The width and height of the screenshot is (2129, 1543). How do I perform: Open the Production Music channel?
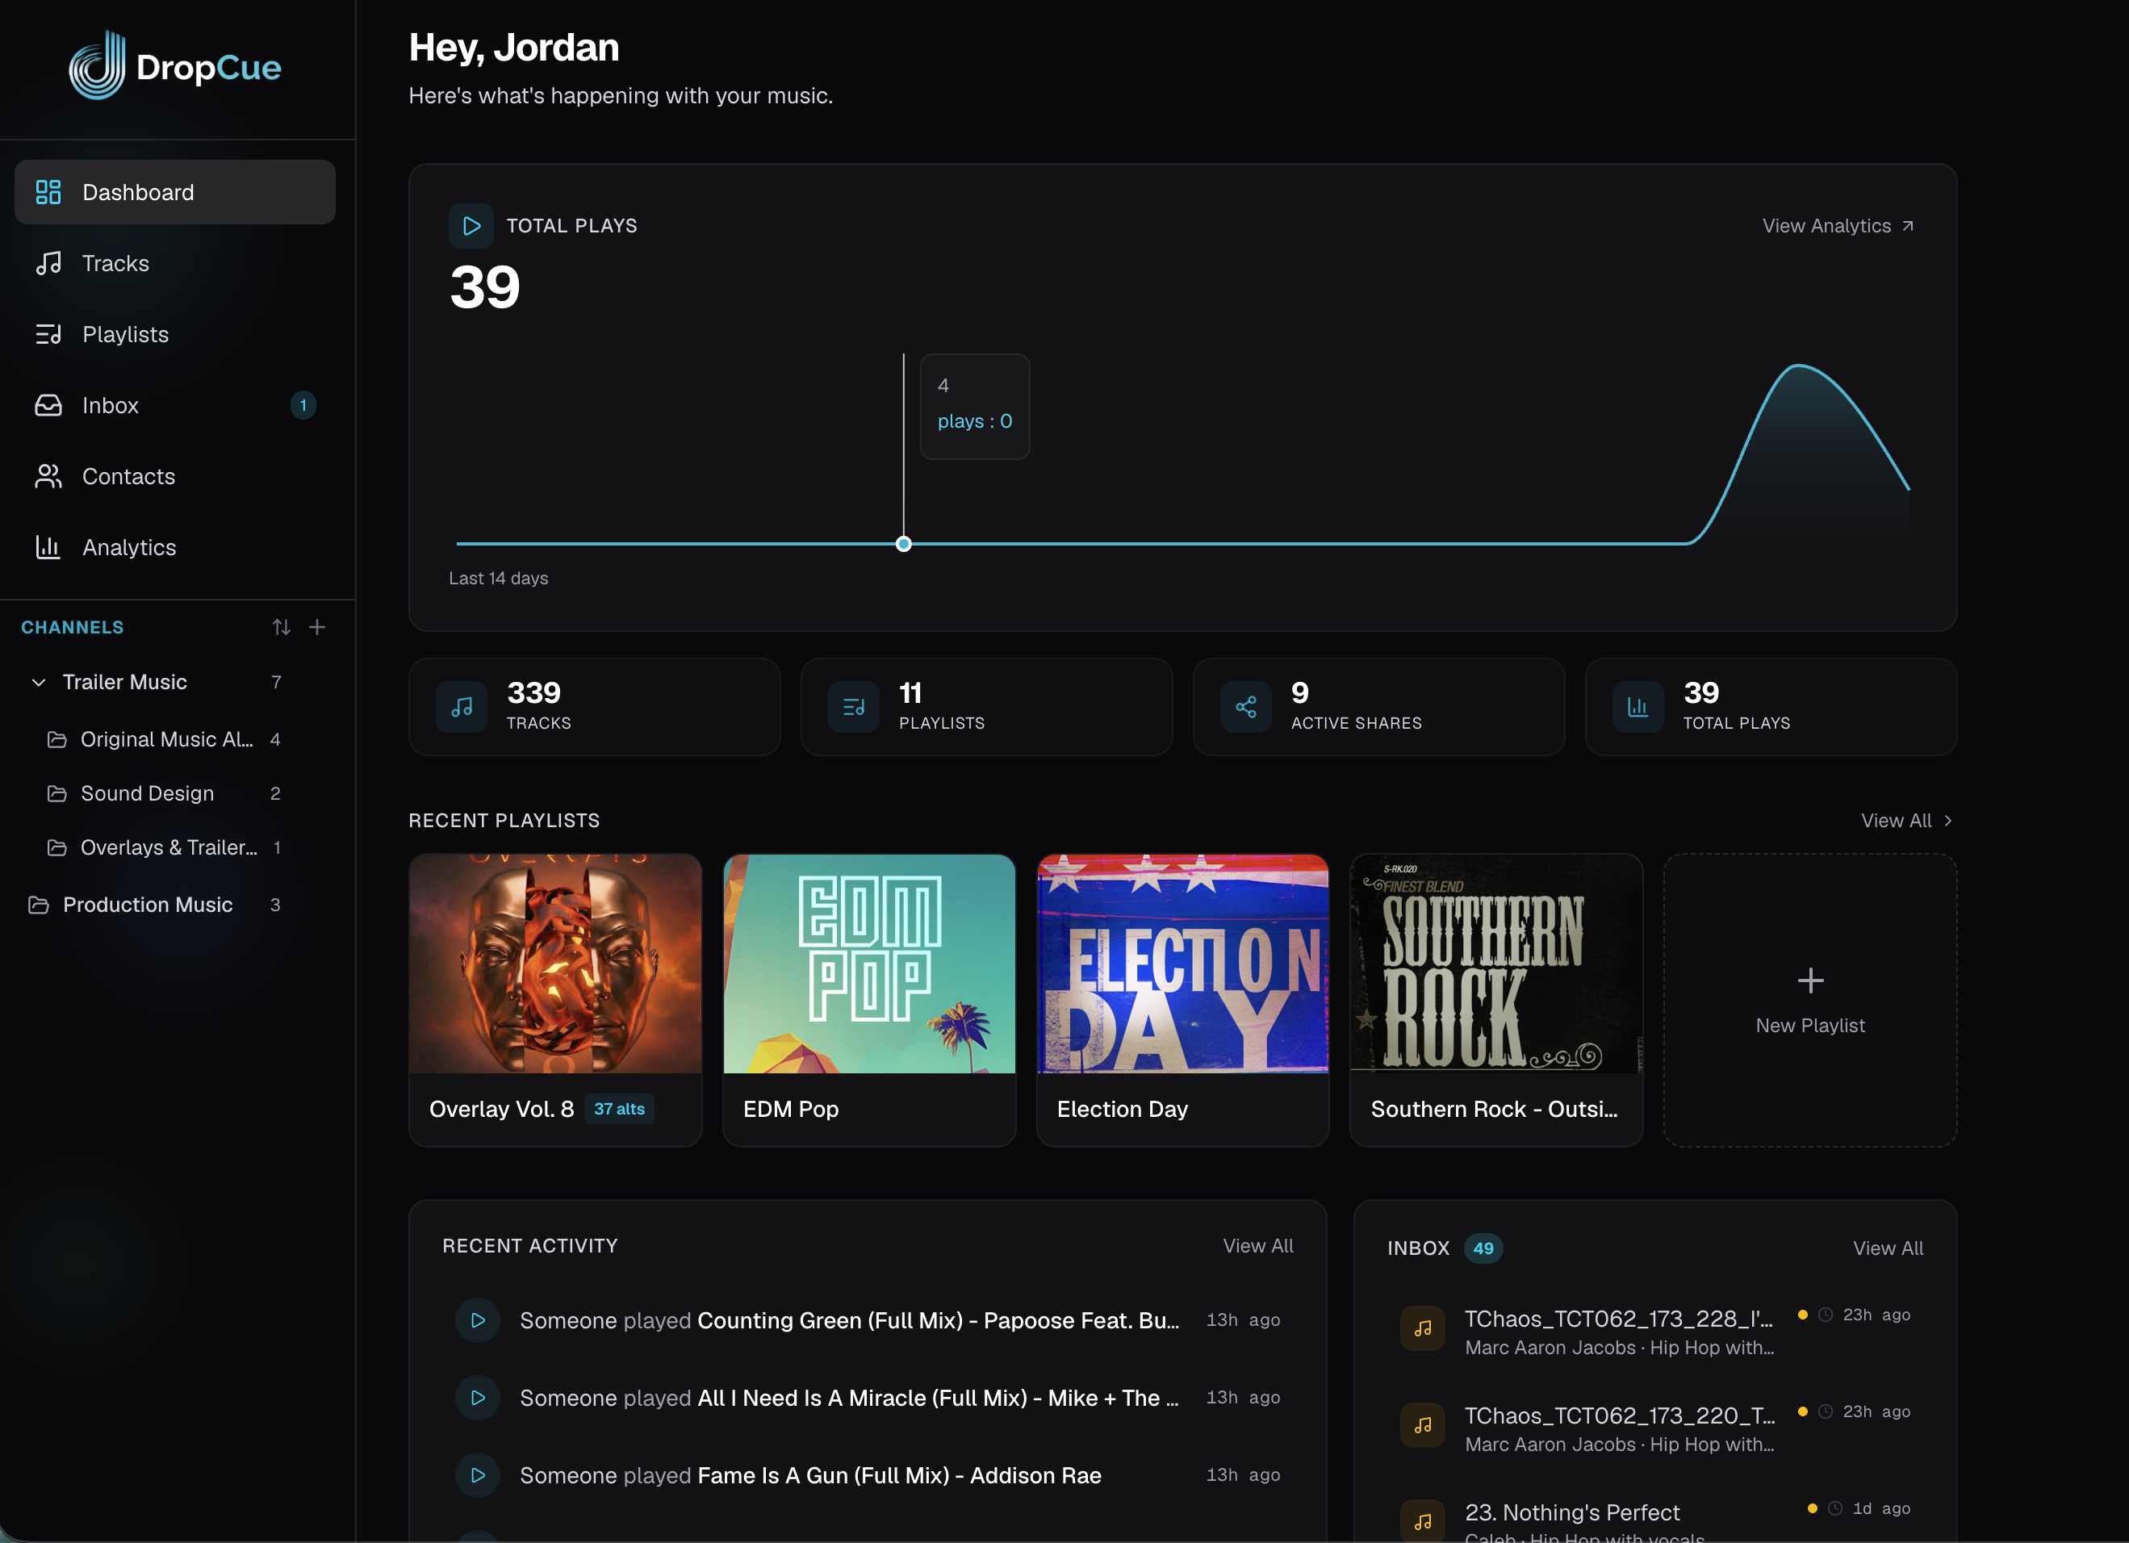(x=148, y=905)
